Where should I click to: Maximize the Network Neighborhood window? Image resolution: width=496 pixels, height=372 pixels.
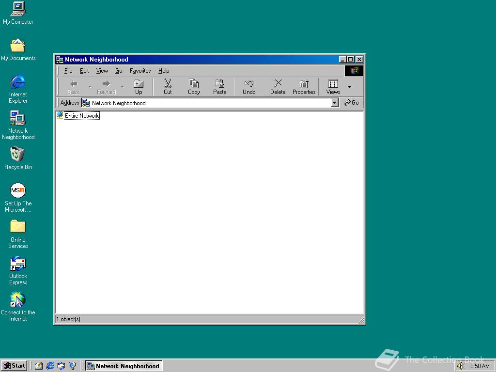pyautogui.click(x=351, y=60)
